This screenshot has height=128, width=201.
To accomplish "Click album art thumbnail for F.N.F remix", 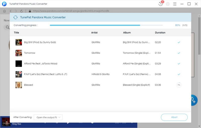I will point(19,74).
